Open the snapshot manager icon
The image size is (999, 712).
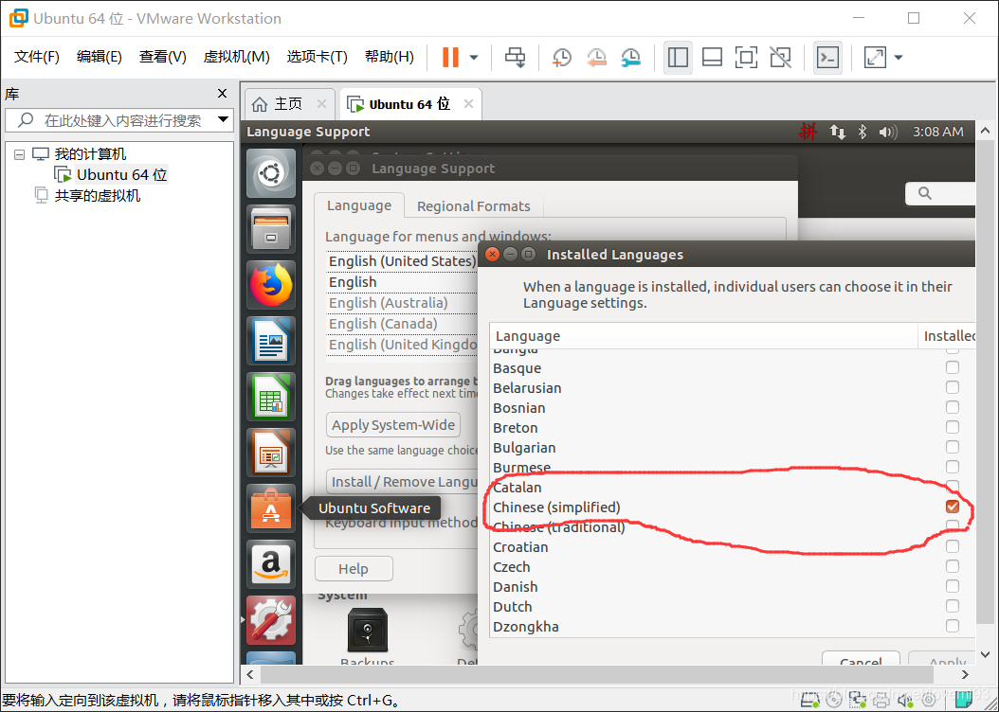(x=630, y=57)
